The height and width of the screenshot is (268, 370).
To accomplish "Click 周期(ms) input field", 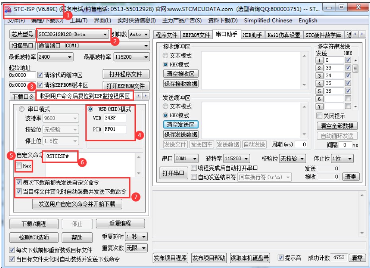I will 301,144.
